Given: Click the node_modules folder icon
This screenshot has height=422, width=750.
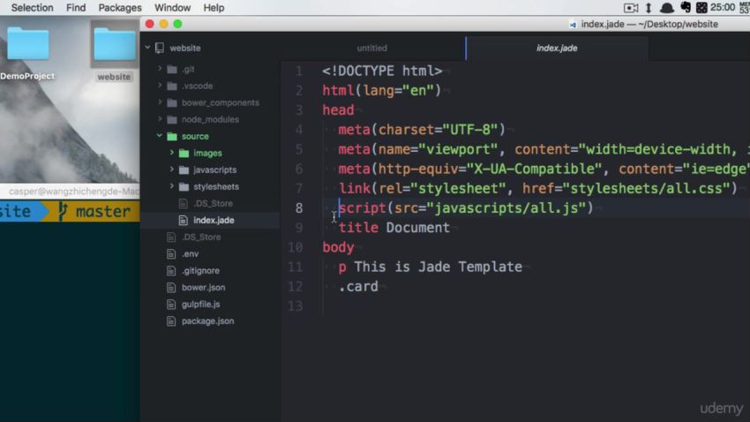Looking at the screenshot, I should [x=172, y=119].
